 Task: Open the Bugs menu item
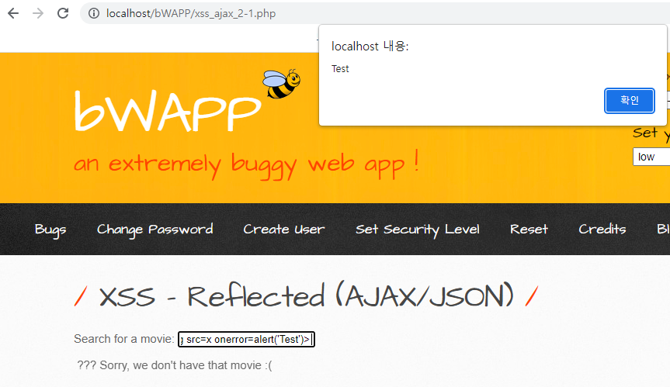pyautogui.click(x=50, y=230)
